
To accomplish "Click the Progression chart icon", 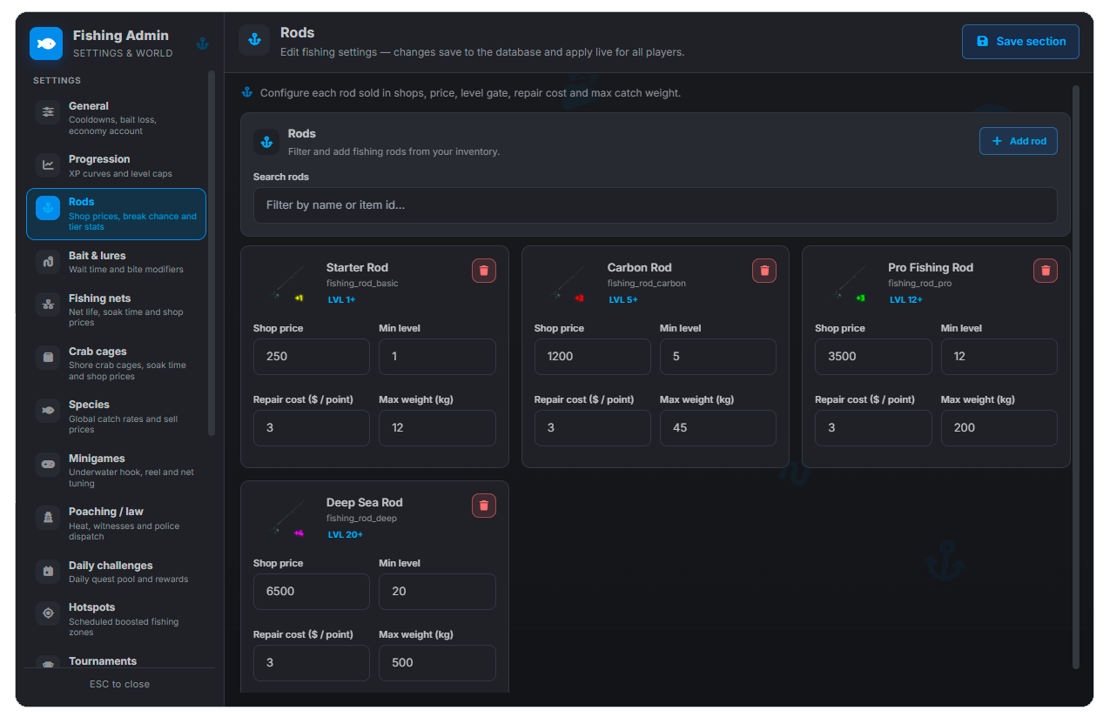I will point(48,165).
